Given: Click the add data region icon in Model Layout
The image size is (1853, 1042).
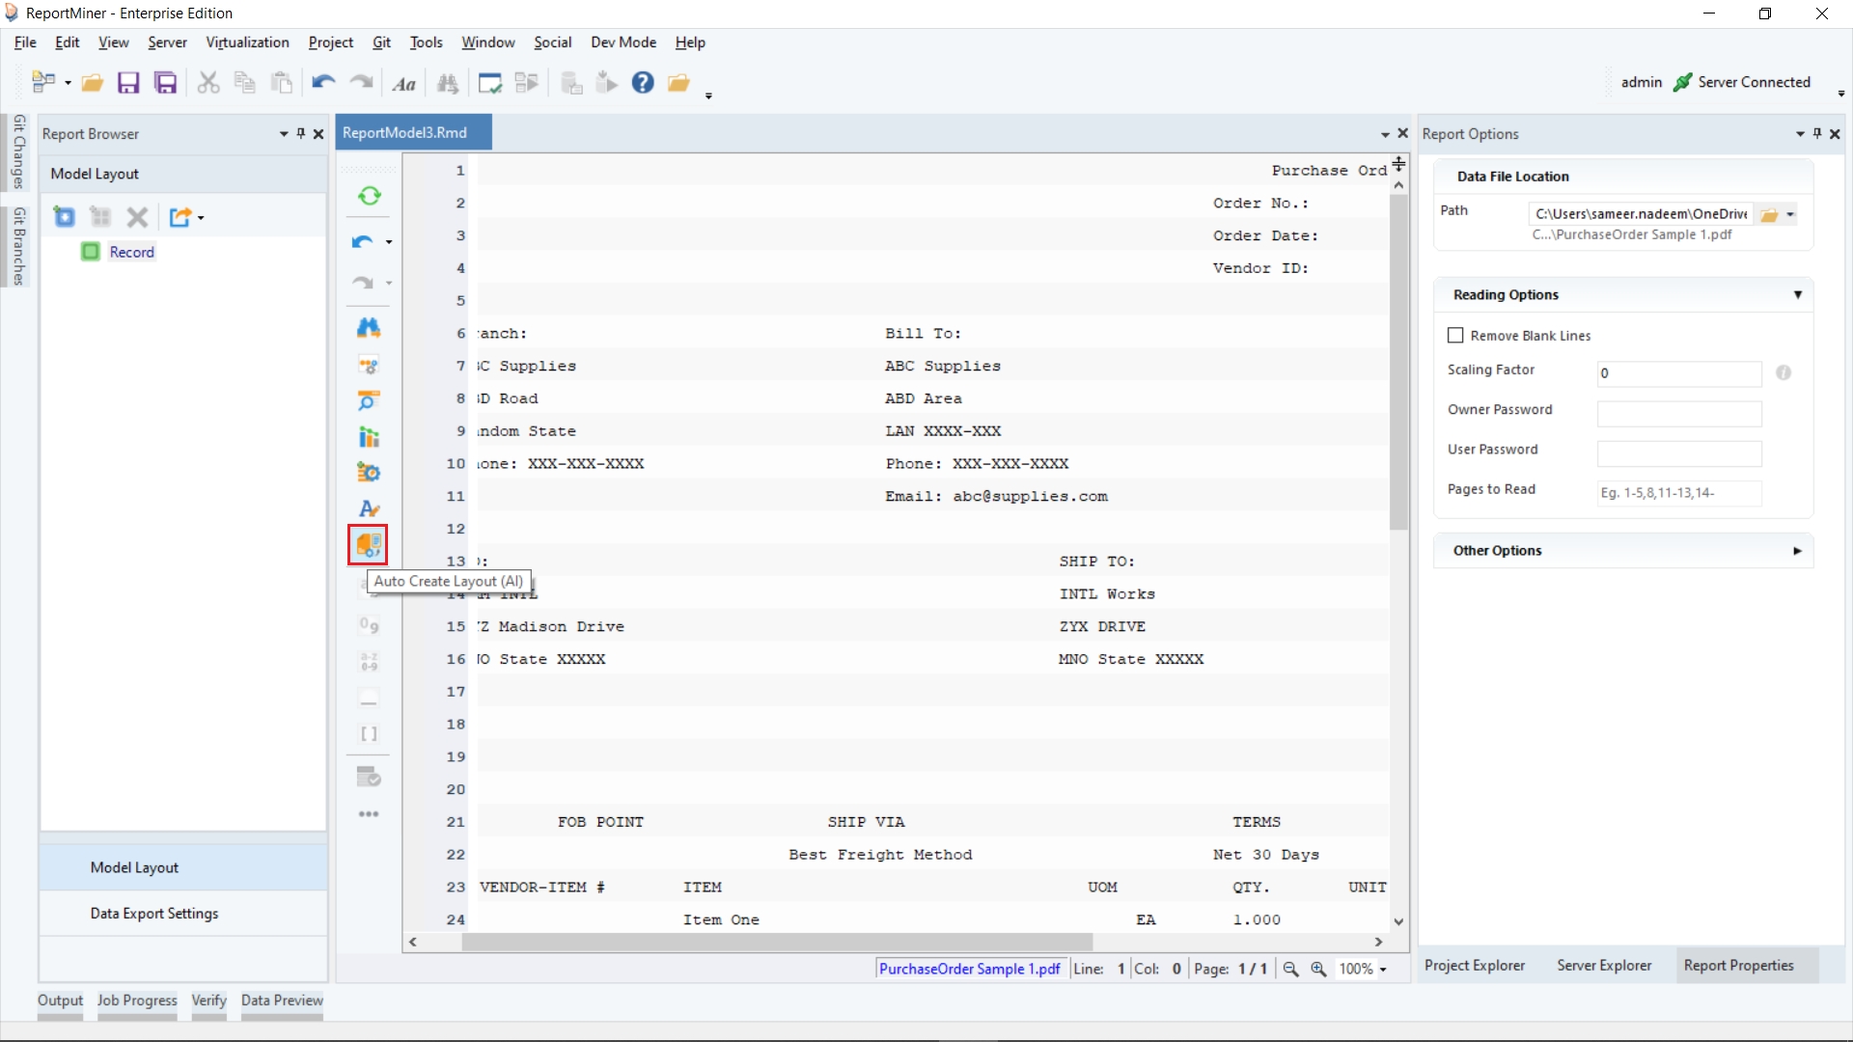Looking at the screenshot, I should (x=65, y=217).
